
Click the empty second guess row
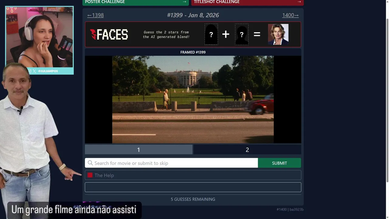(193, 187)
